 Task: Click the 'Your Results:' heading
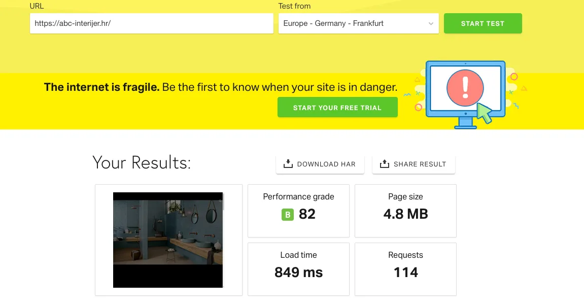[142, 163]
